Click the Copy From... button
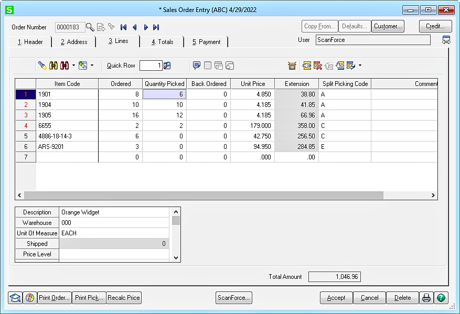This screenshot has height=314, width=460. pyautogui.click(x=320, y=26)
